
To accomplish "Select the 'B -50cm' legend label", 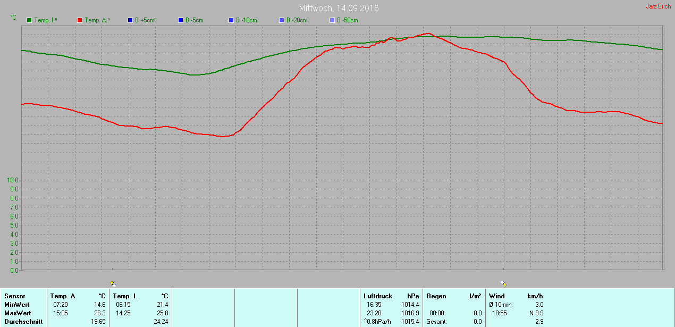I will [348, 20].
